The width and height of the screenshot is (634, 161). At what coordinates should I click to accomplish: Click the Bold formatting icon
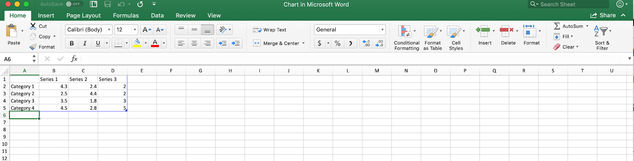pos(72,43)
